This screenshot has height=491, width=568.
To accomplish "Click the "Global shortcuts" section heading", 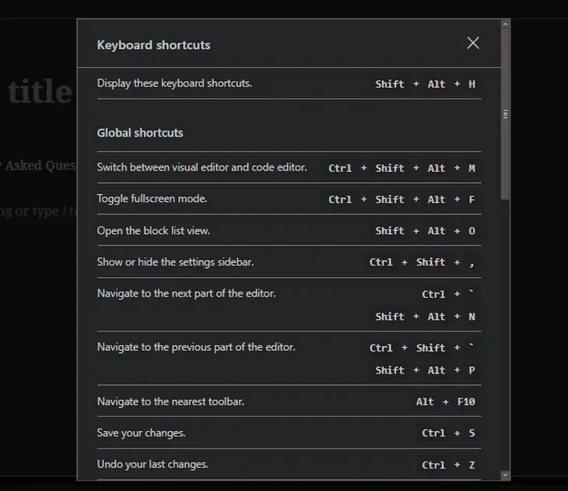I will coord(140,133).
